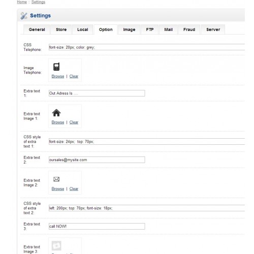Click the Extra text 2 email field
This screenshot has width=254, height=254.
tap(97, 160)
